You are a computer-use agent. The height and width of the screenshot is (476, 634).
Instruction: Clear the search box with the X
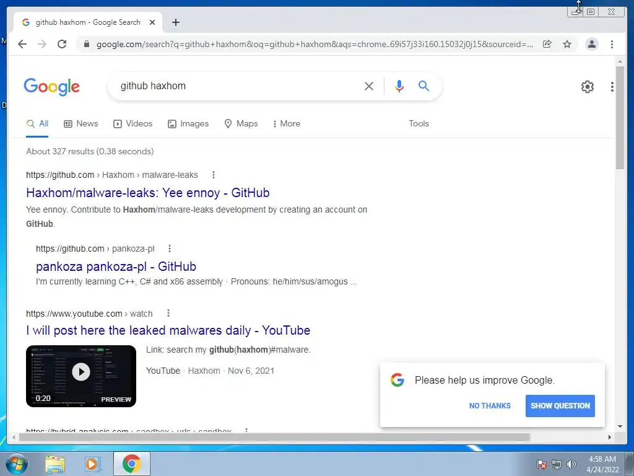[369, 86]
